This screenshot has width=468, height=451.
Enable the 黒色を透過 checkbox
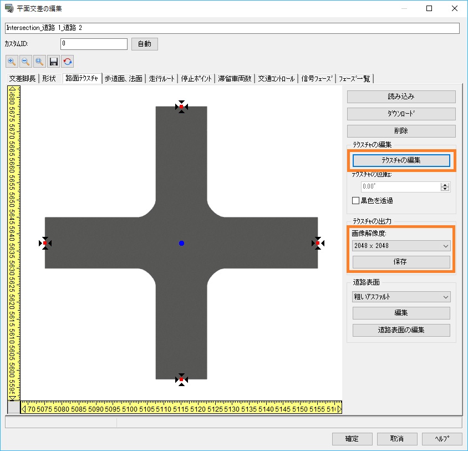point(356,200)
